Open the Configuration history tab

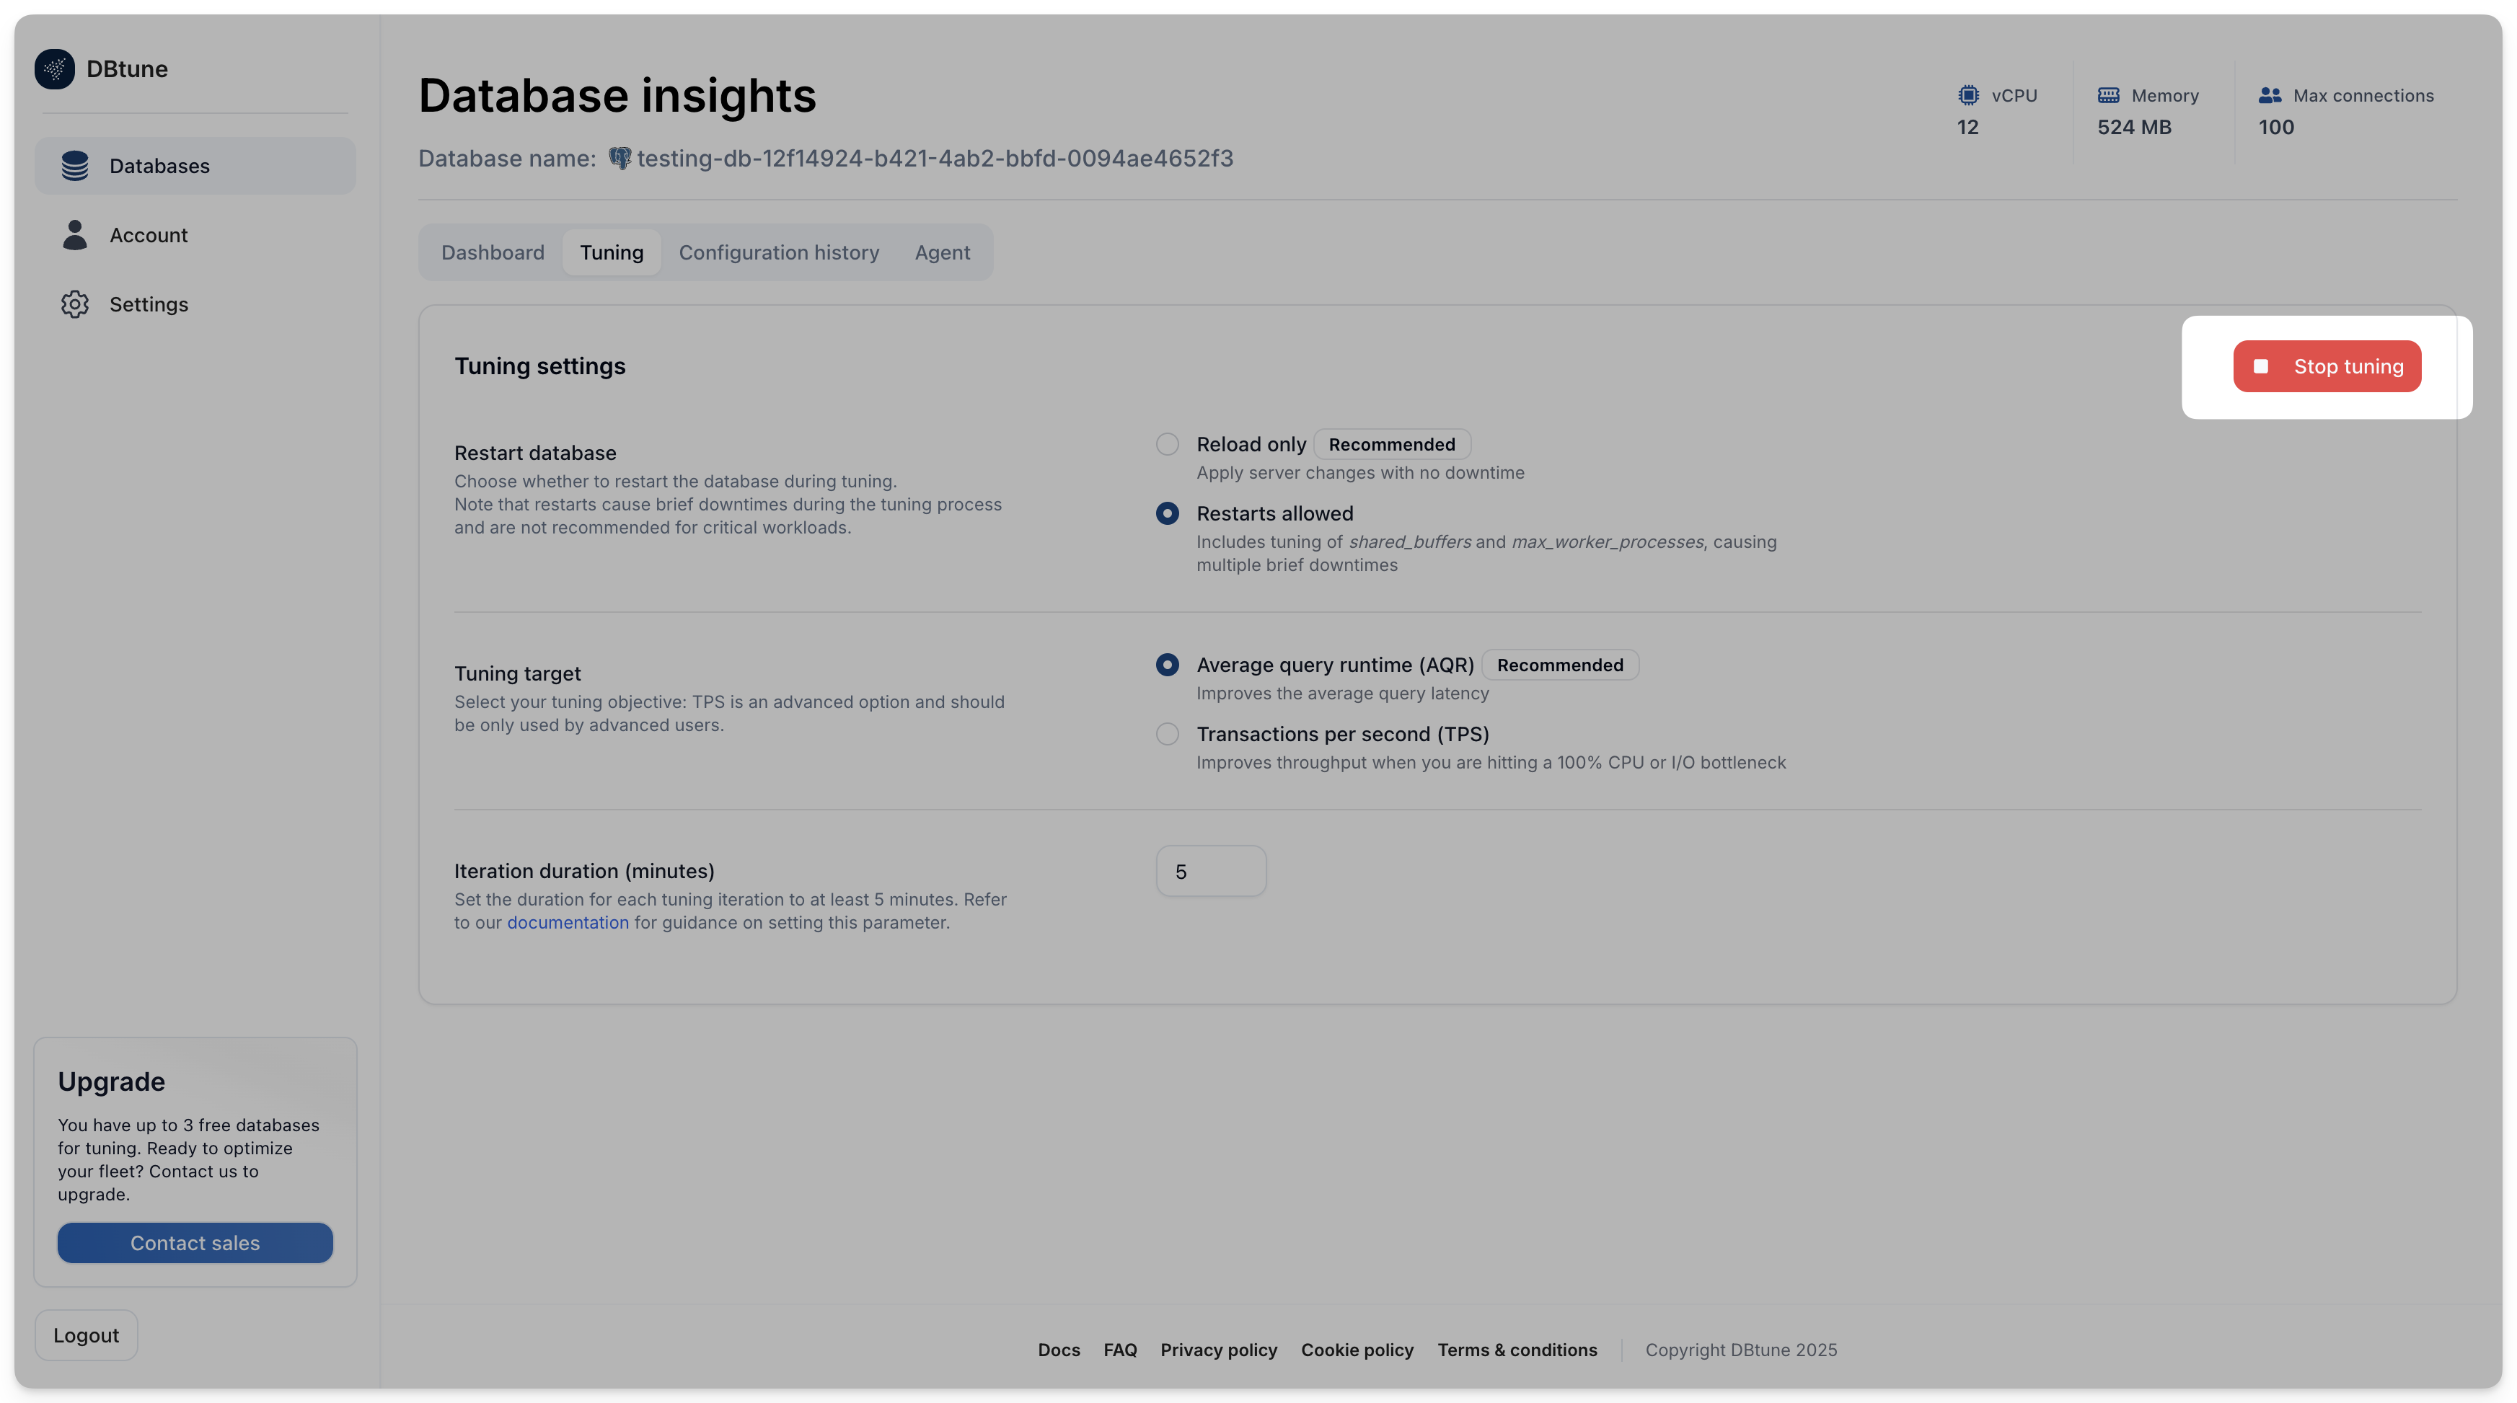coord(779,253)
